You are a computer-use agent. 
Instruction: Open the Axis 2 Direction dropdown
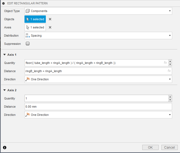(98, 115)
